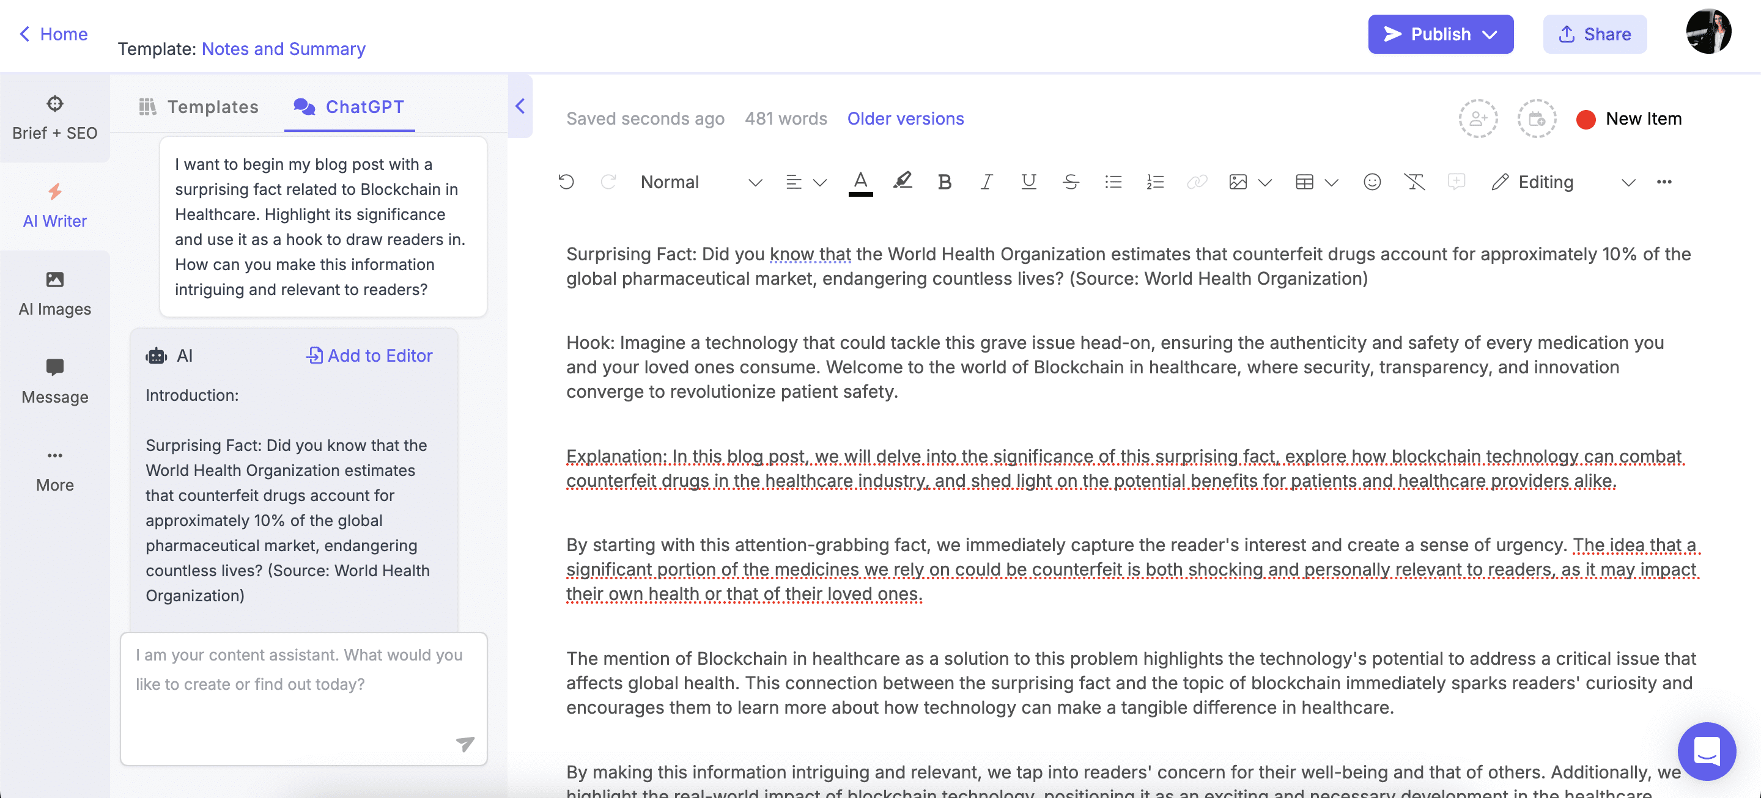
Task: Open Older versions link
Action: [x=905, y=119]
